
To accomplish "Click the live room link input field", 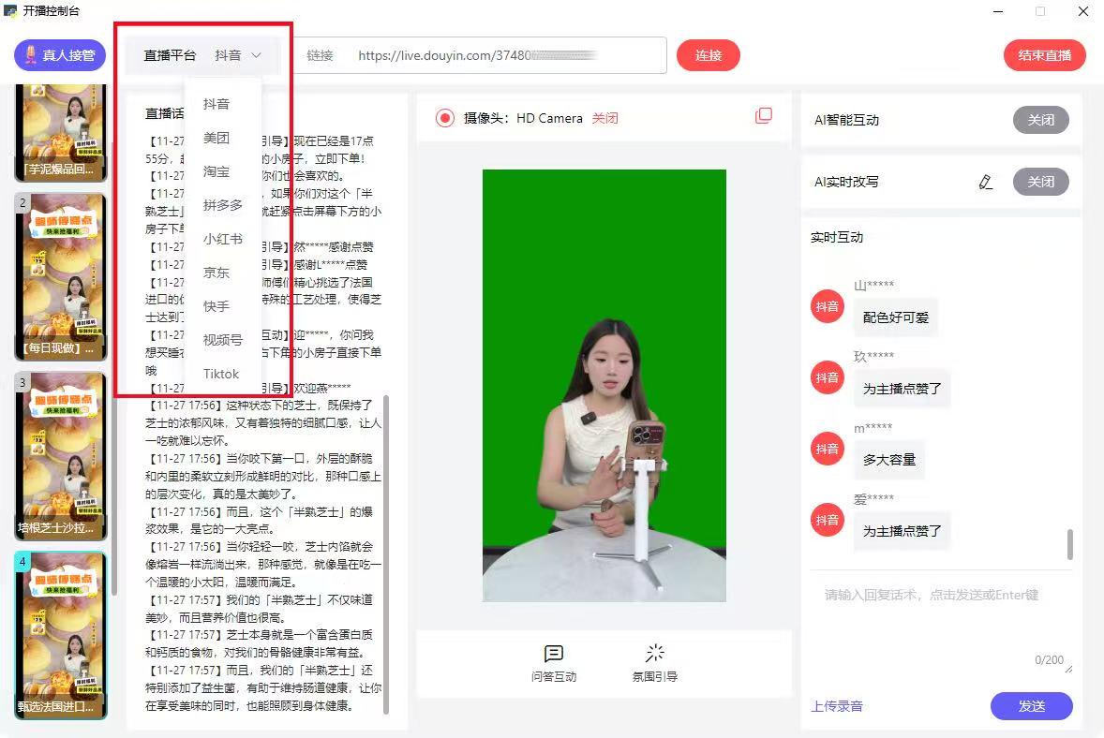I will (x=480, y=55).
